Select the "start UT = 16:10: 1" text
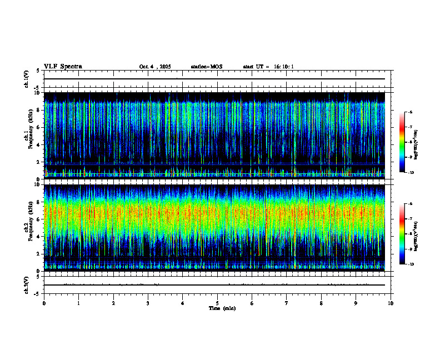 click(268, 67)
